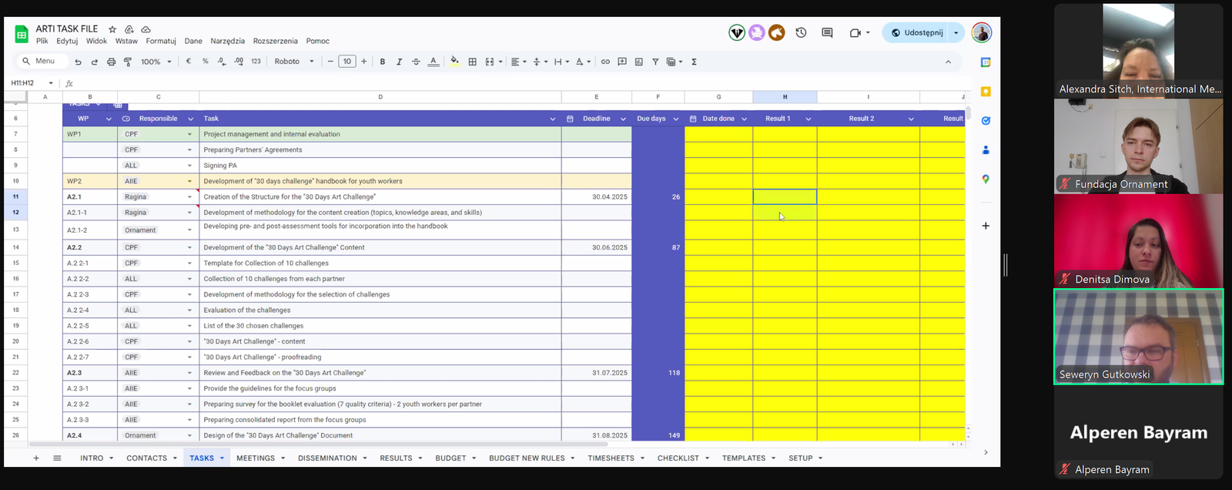Open the borders tool

[x=472, y=62]
